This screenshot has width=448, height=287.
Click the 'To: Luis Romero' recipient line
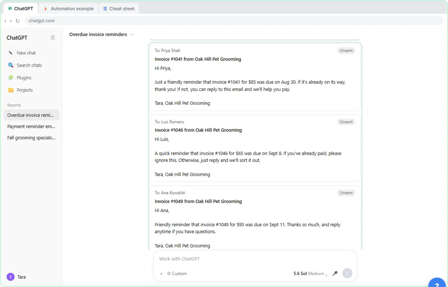[x=169, y=122]
